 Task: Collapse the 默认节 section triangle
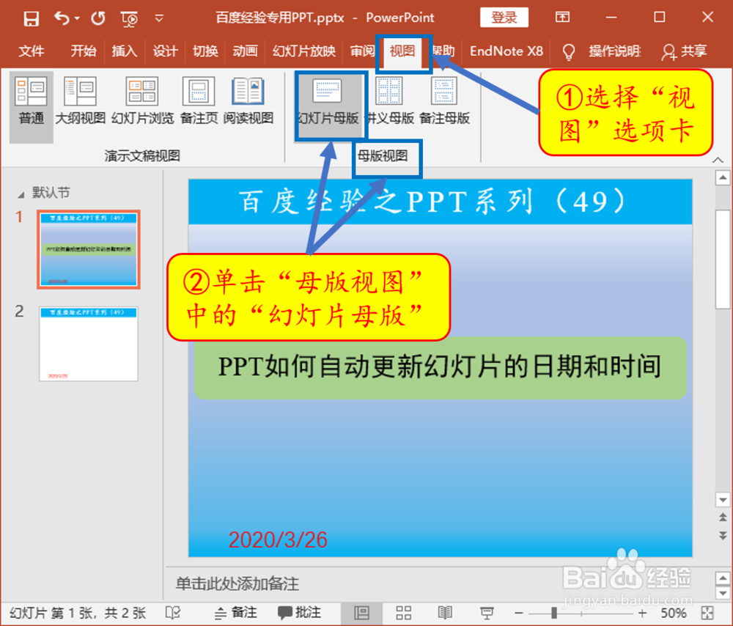tap(21, 194)
